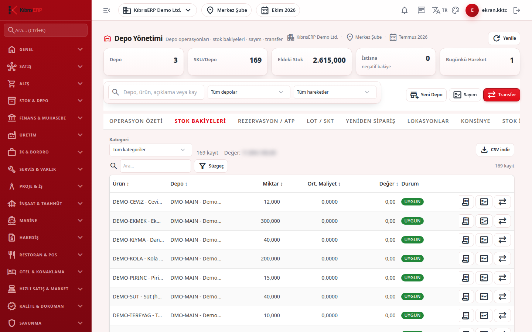Switch language using the TR translate icon
The width and height of the screenshot is (532, 332).
click(440, 10)
